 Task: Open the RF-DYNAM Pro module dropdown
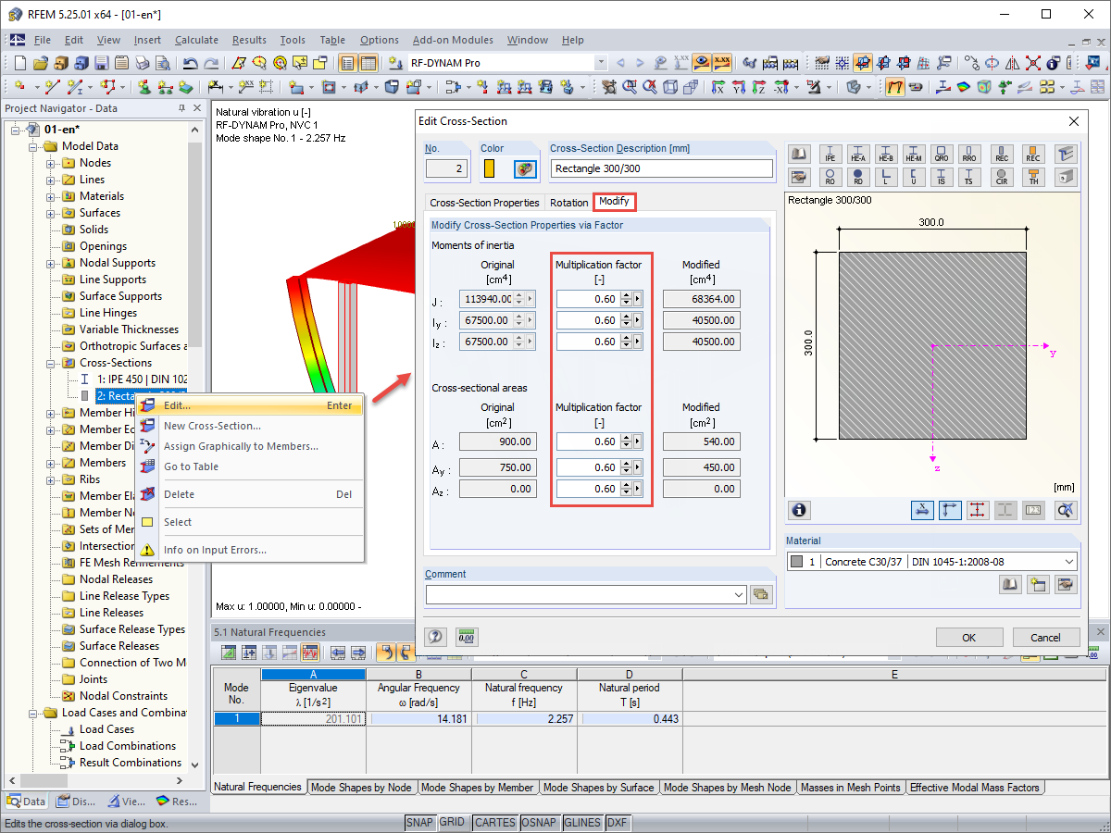[x=601, y=63]
